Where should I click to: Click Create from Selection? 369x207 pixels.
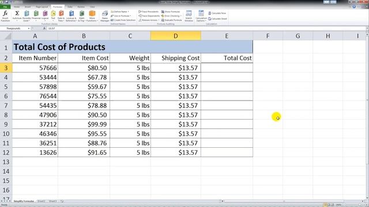(x=123, y=20)
